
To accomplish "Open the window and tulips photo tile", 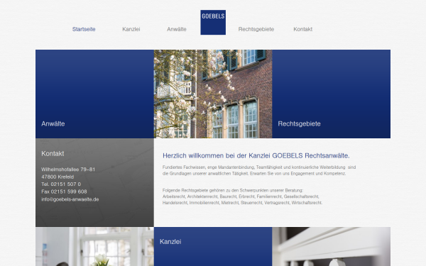I will coord(94,246).
